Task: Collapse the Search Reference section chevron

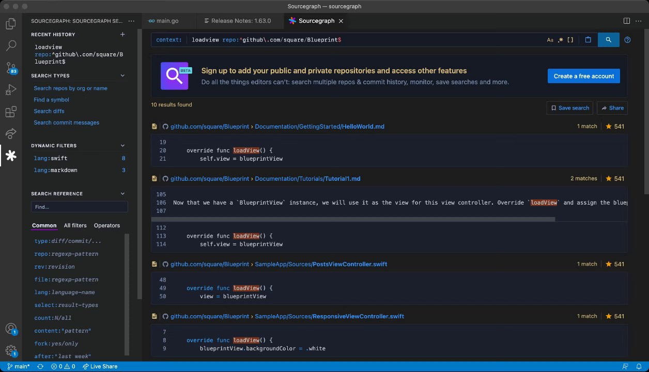Action: point(122,194)
